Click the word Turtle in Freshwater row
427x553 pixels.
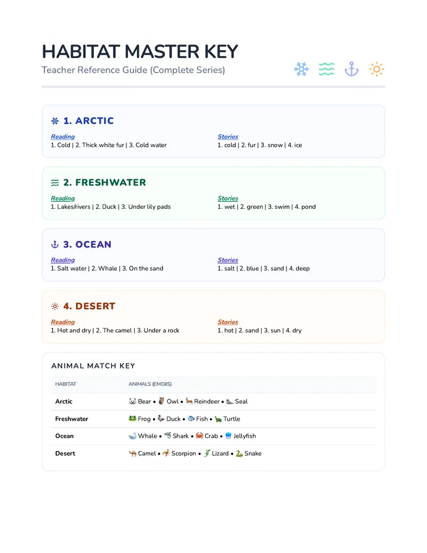[x=232, y=419]
